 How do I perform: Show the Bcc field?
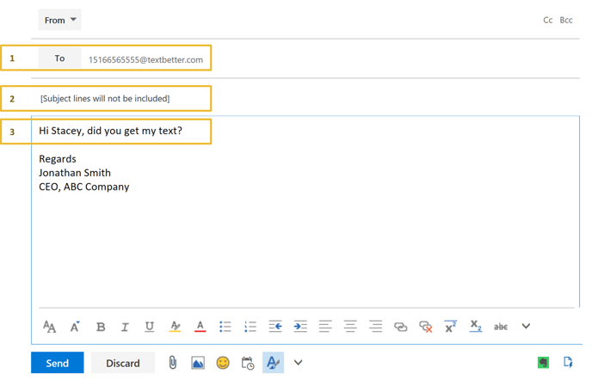click(x=566, y=20)
